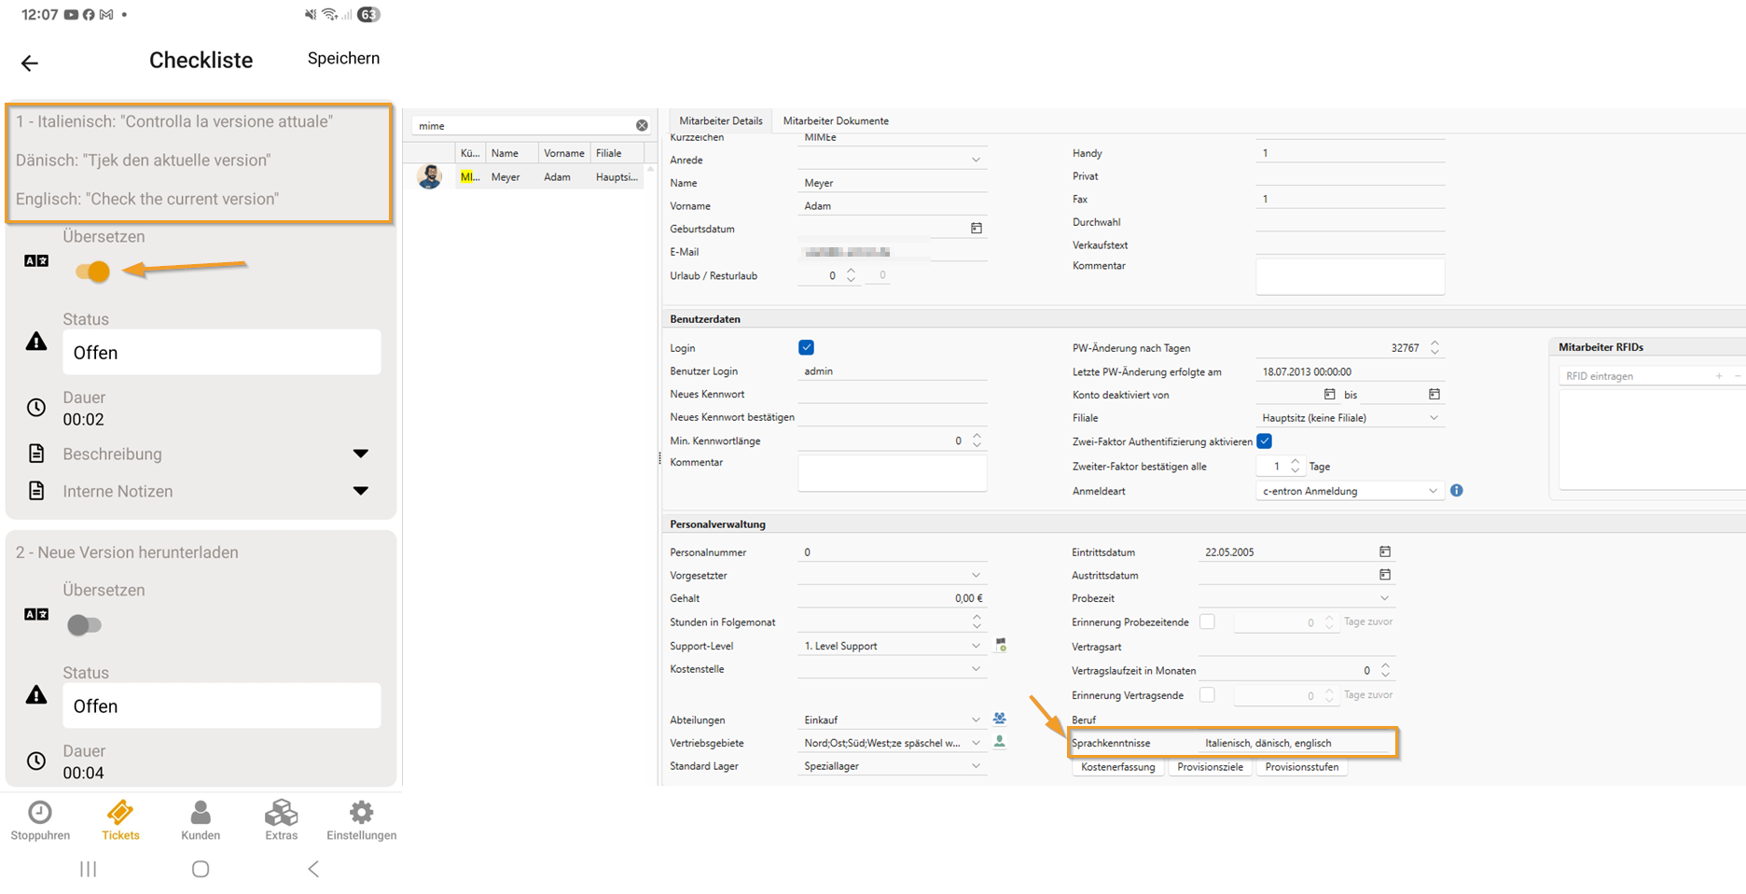Open Einstellungen gear in bottom navigation

click(361, 820)
